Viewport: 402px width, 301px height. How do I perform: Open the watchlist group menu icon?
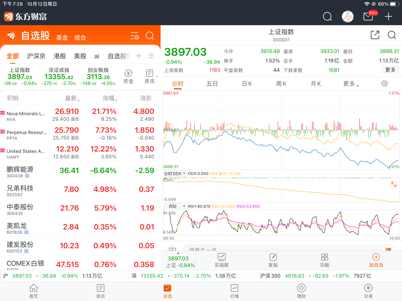151,56
